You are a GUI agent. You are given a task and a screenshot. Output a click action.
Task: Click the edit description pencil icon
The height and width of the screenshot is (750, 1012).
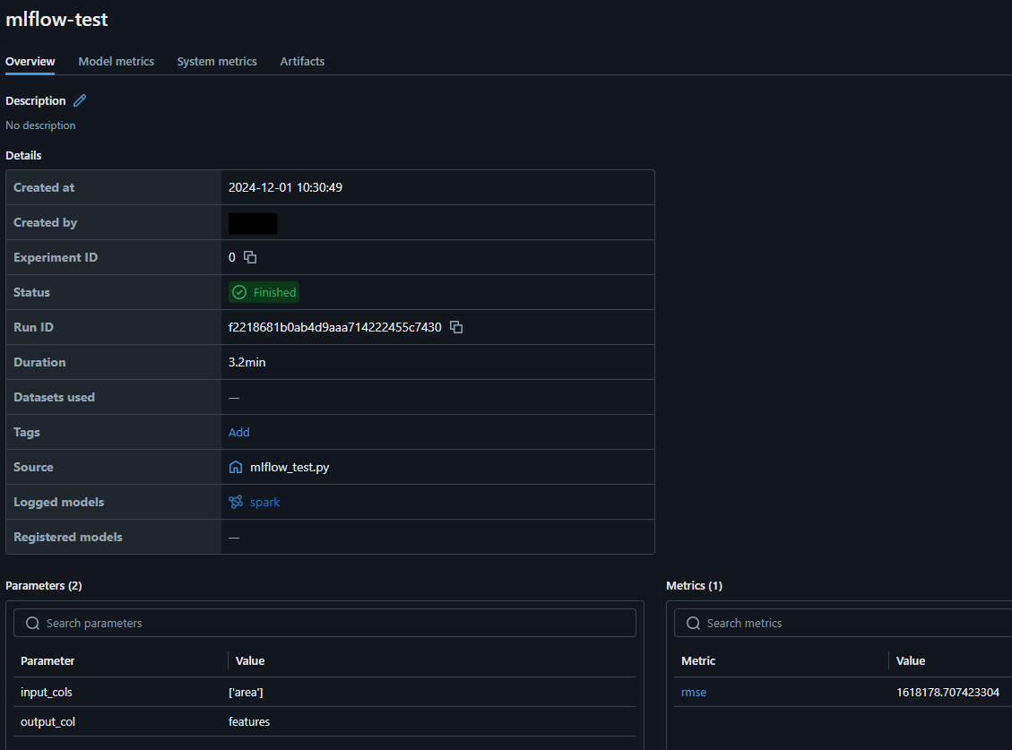80,101
